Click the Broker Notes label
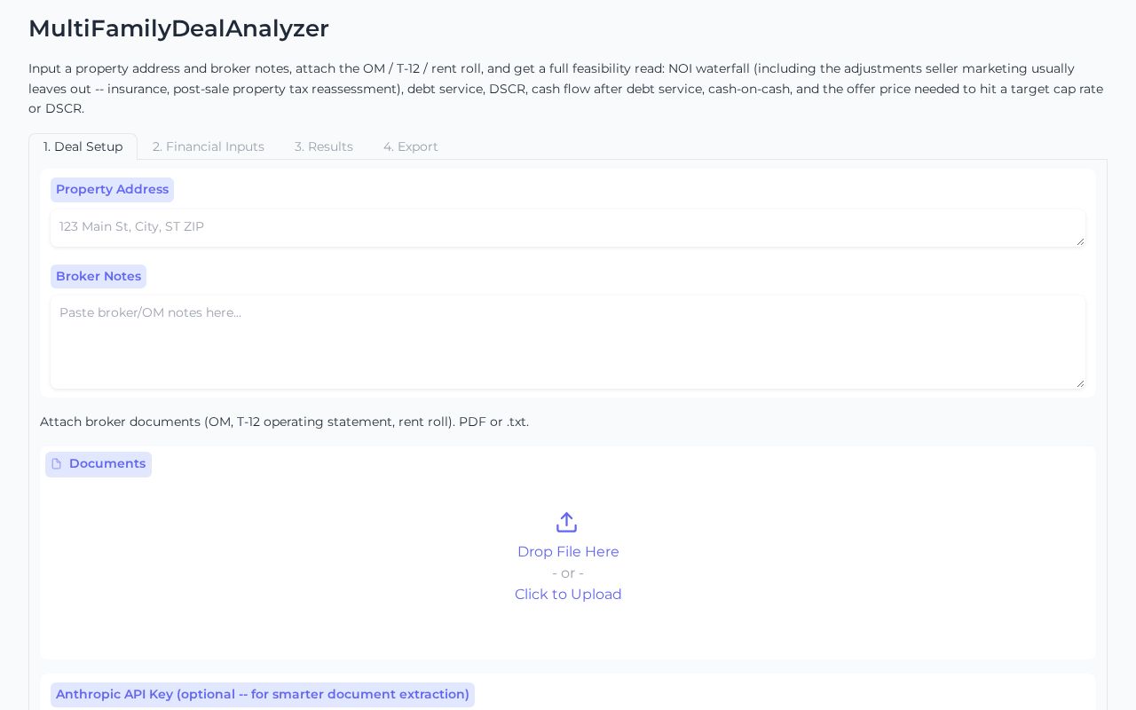 [x=99, y=277]
